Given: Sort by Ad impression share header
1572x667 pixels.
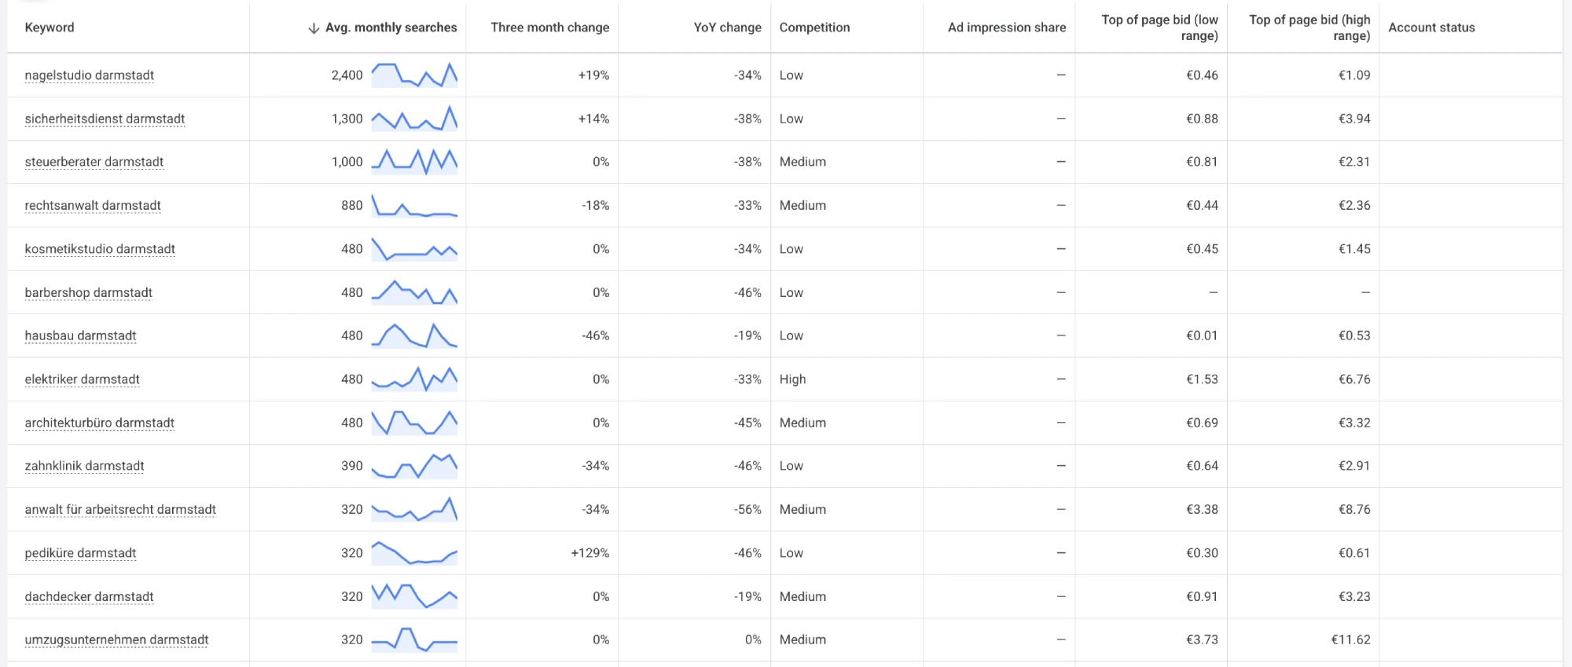Looking at the screenshot, I should click(1007, 27).
